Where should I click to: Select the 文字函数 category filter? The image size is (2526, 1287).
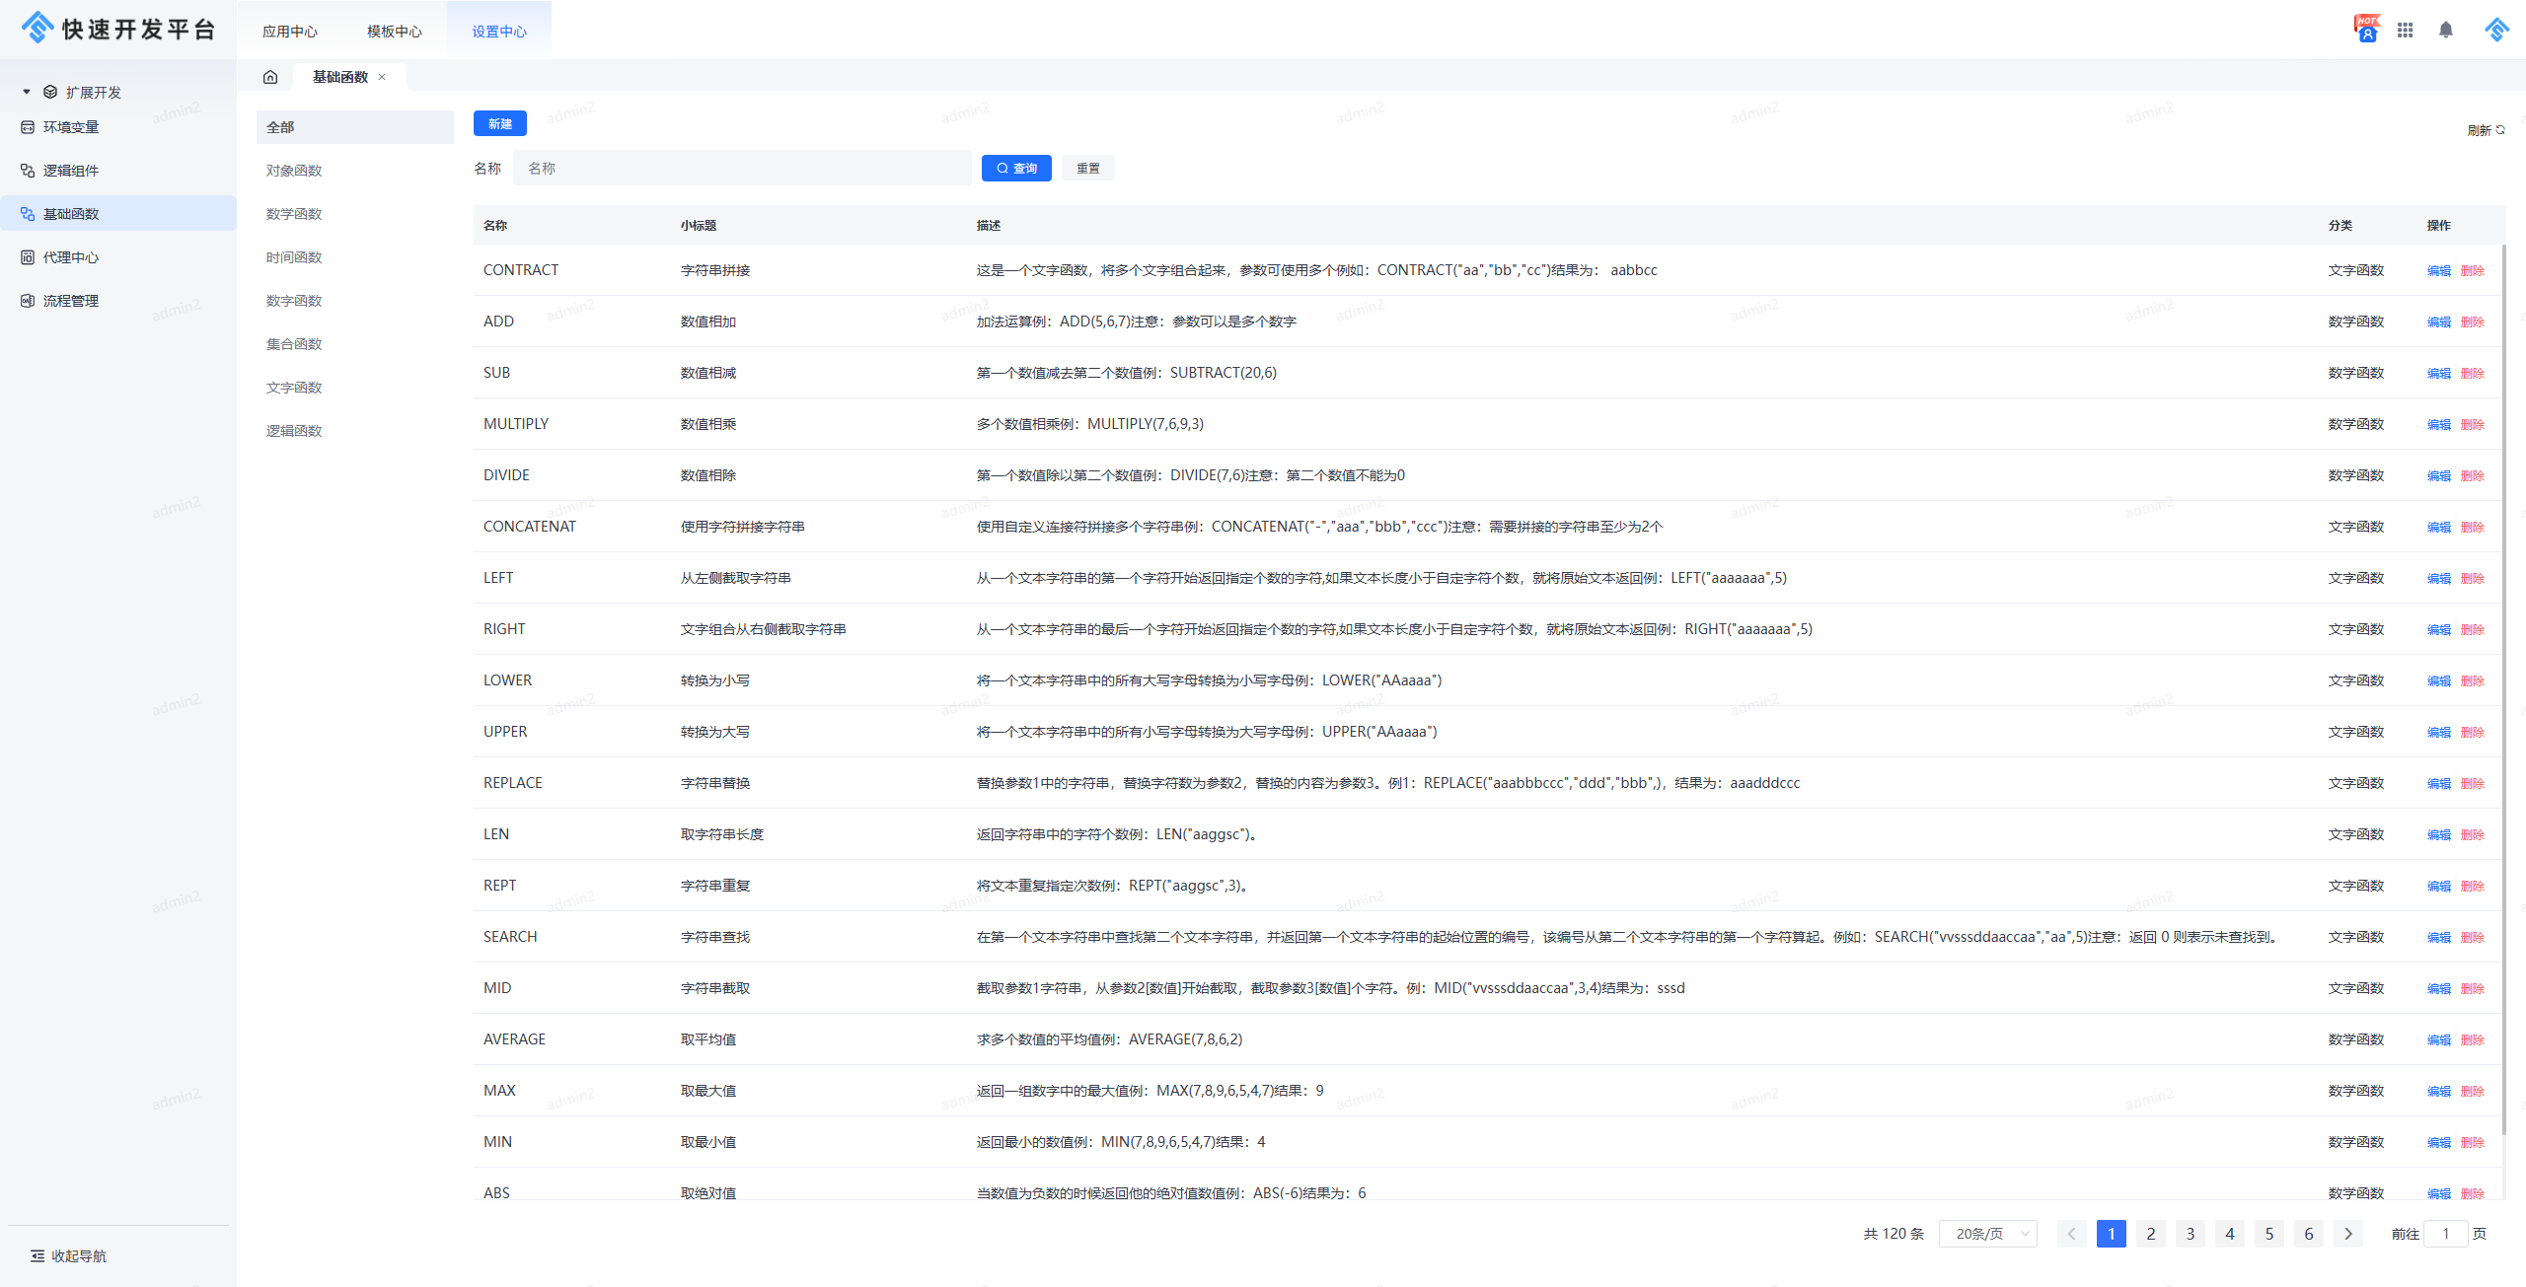[x=294, y=388]
